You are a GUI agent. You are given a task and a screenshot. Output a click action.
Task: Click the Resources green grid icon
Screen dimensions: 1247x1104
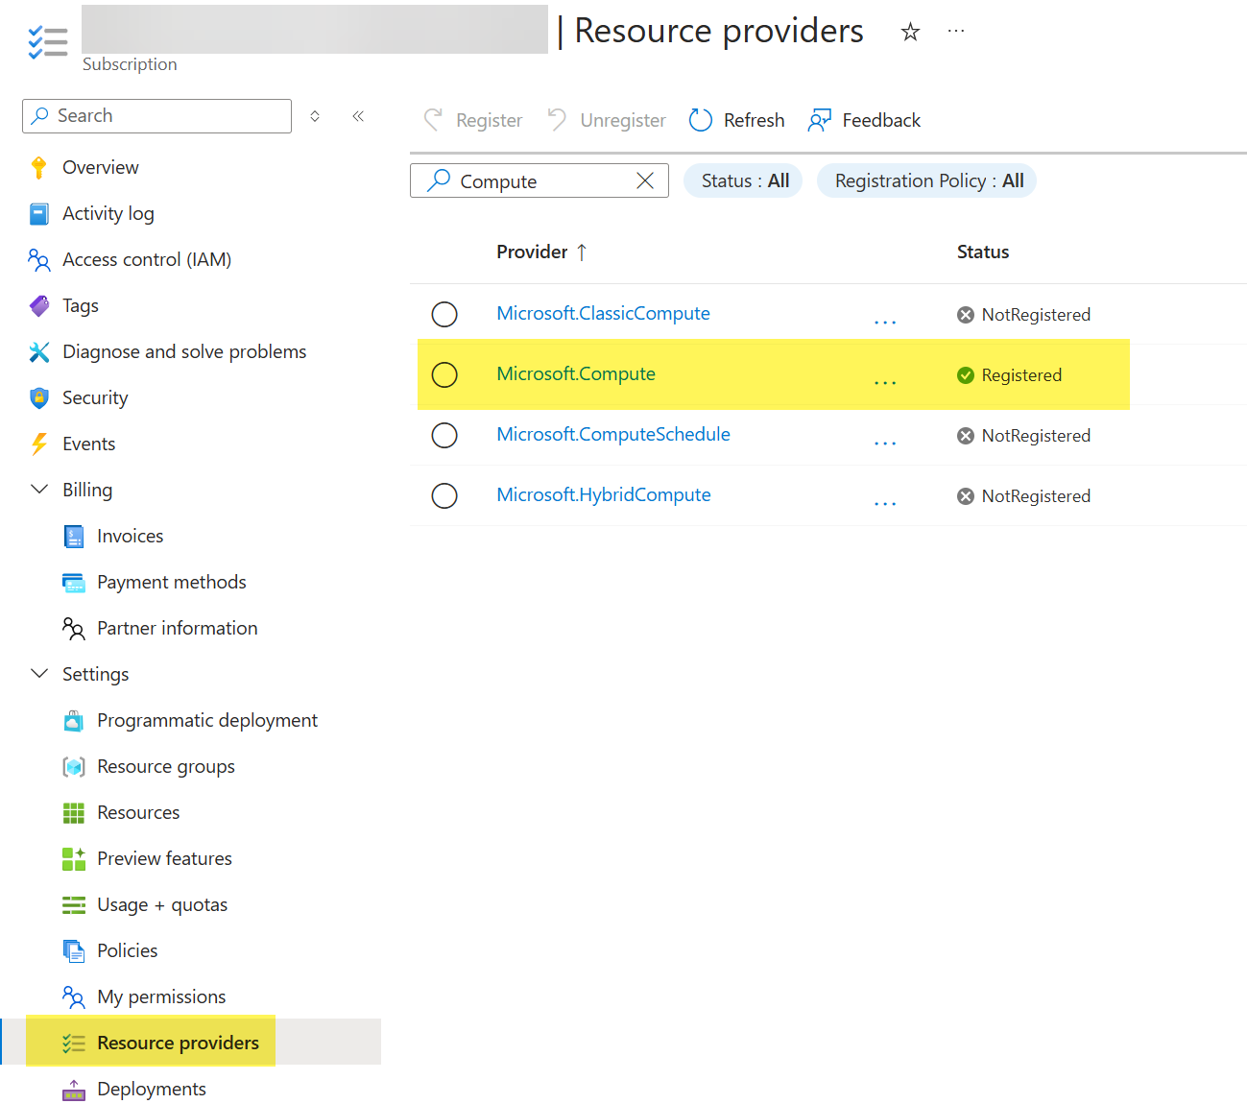[74, 813]
